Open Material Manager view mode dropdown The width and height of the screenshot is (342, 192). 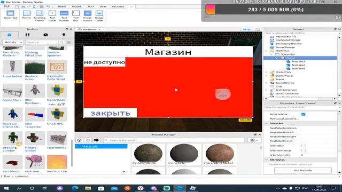coord(254,140)
